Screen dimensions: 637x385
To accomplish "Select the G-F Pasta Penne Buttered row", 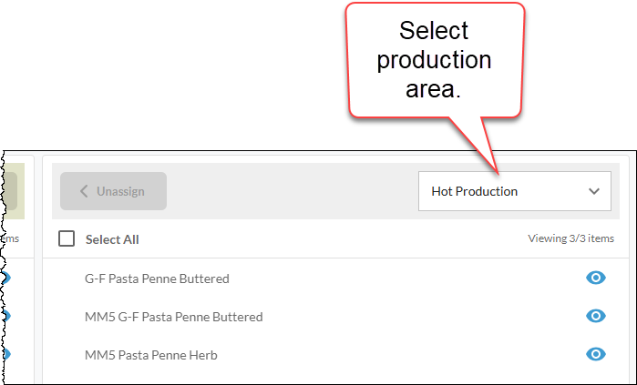I will pyautogui.click(x=335, y=279).
